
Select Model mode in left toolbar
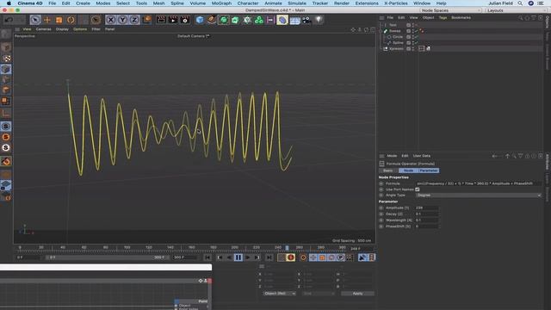[x=6, y=47]
